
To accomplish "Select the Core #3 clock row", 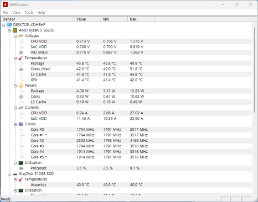I will point(141,146).
